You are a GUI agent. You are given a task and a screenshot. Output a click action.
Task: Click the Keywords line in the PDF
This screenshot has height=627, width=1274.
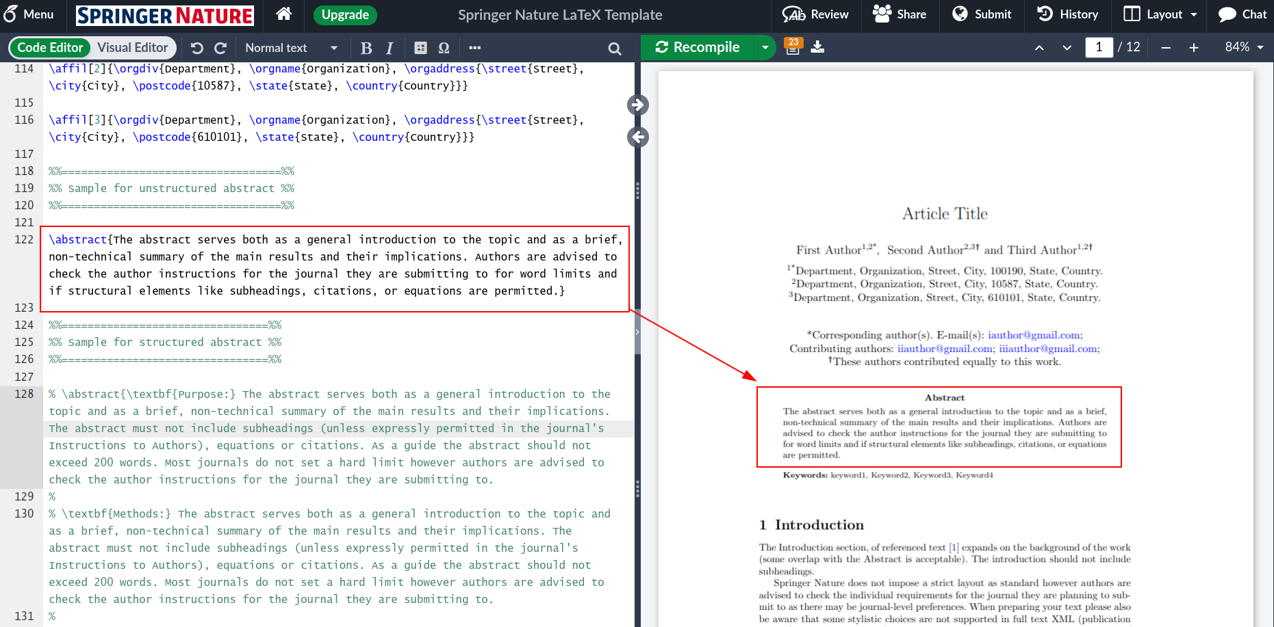point(888,475)
